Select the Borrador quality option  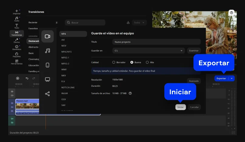pyautogui.click(x=114, y=62)
